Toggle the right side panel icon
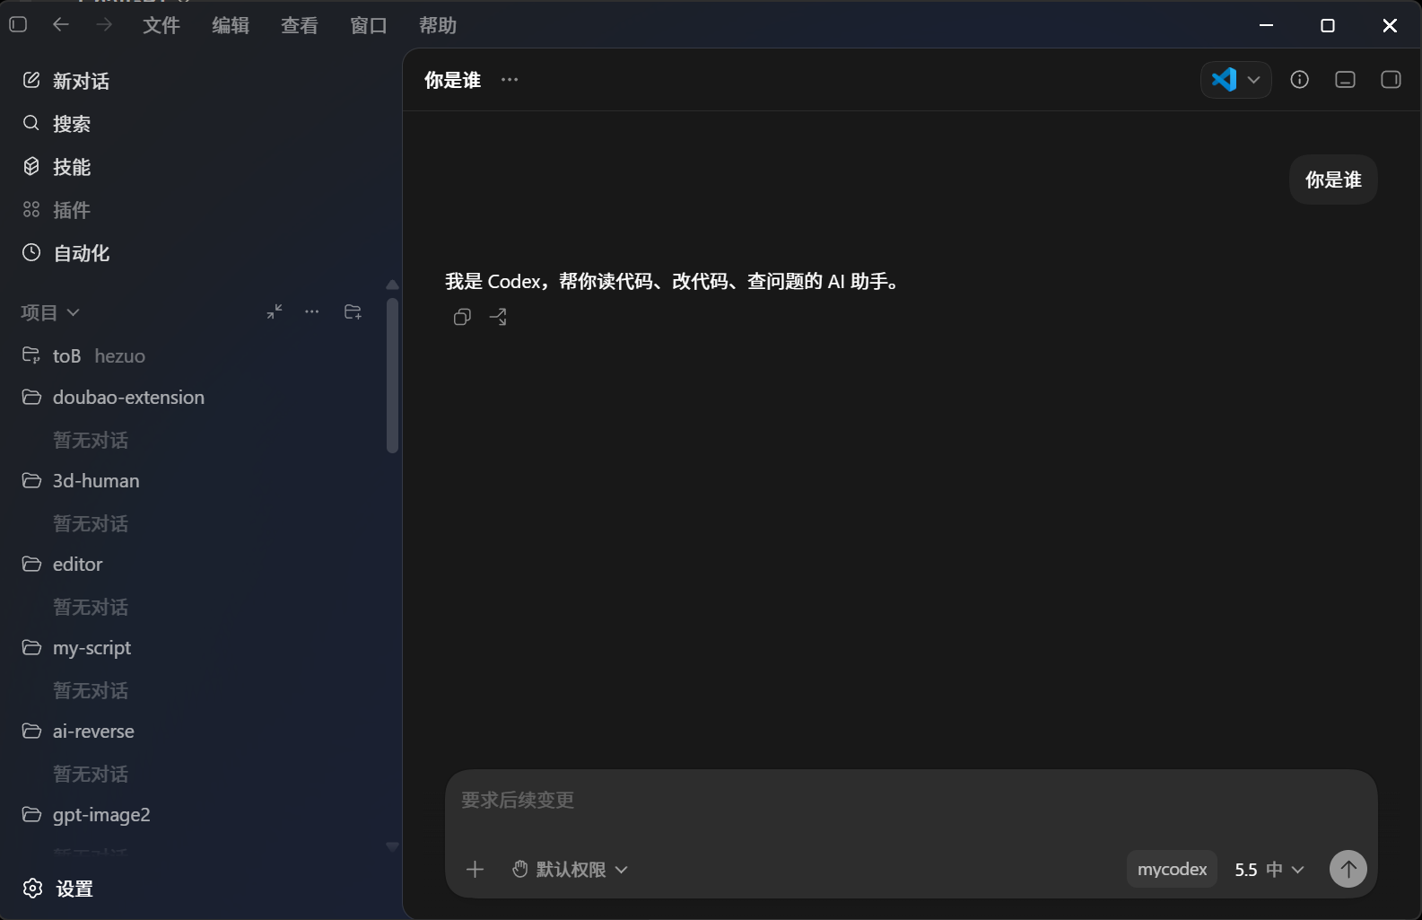This screenshot has height=920, width=1422. point(1391,80)
